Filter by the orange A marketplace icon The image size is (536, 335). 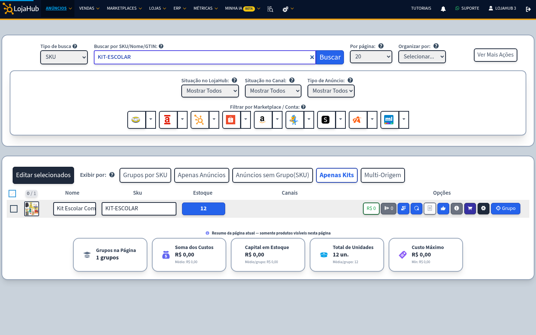coord(358,120)
